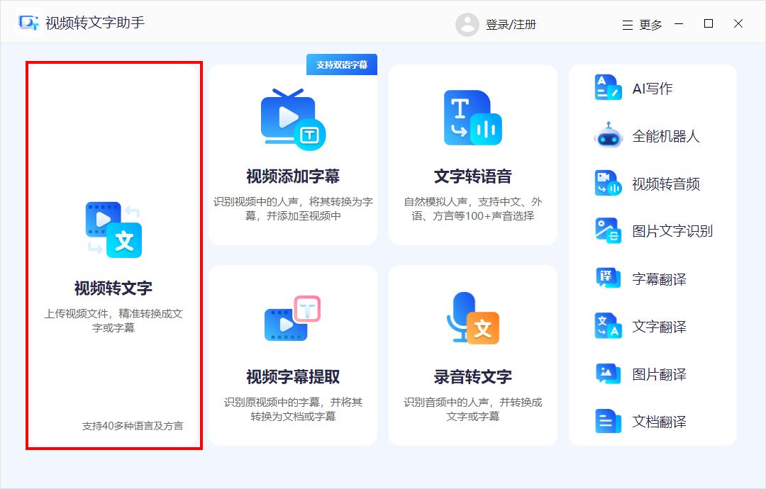Image resolution: width=766 pixels, height=489 pixels.
Task: Open the 字幕翻译 label
Action: pos(659,279)
